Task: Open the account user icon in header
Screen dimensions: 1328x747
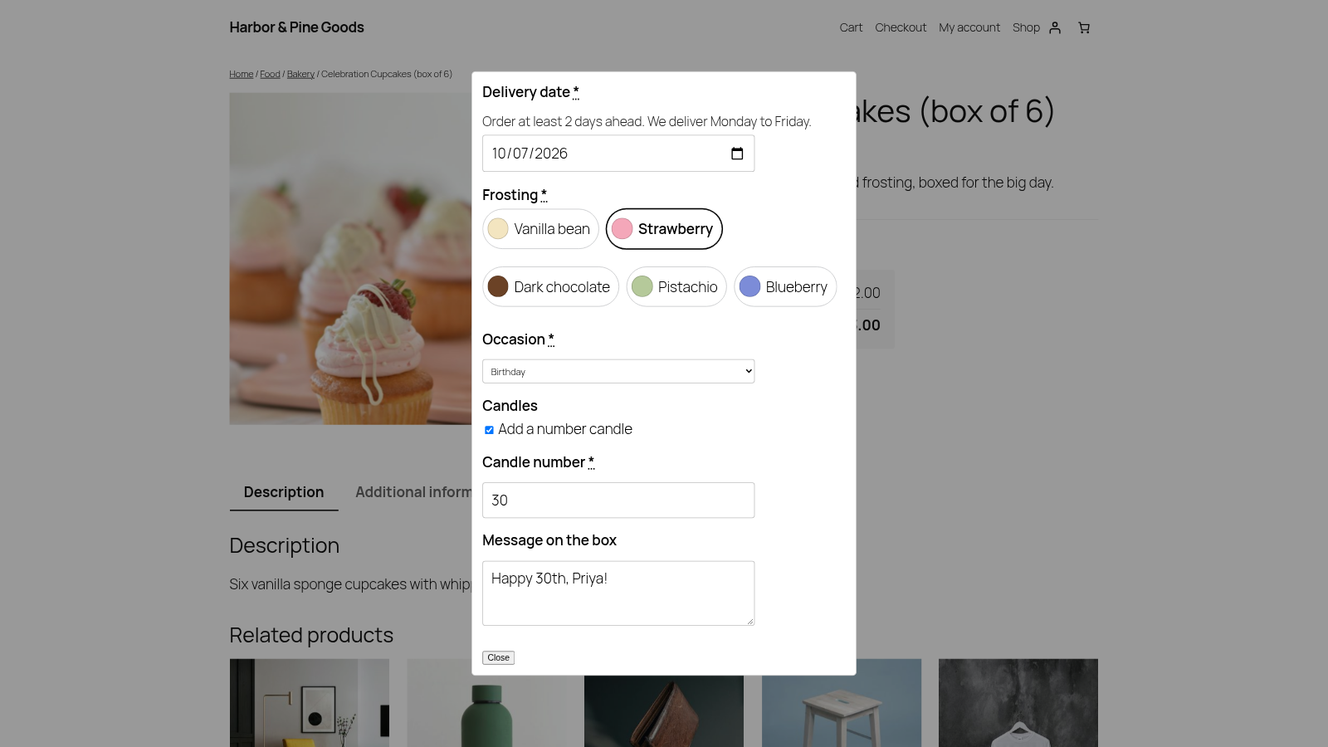Action: click(x=1055, y=27)
